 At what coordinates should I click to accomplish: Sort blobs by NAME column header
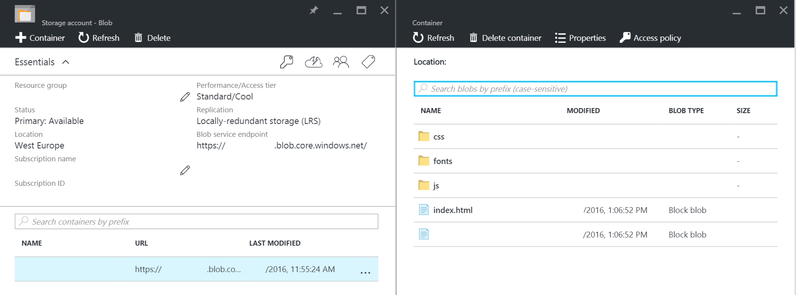(430, 111)
